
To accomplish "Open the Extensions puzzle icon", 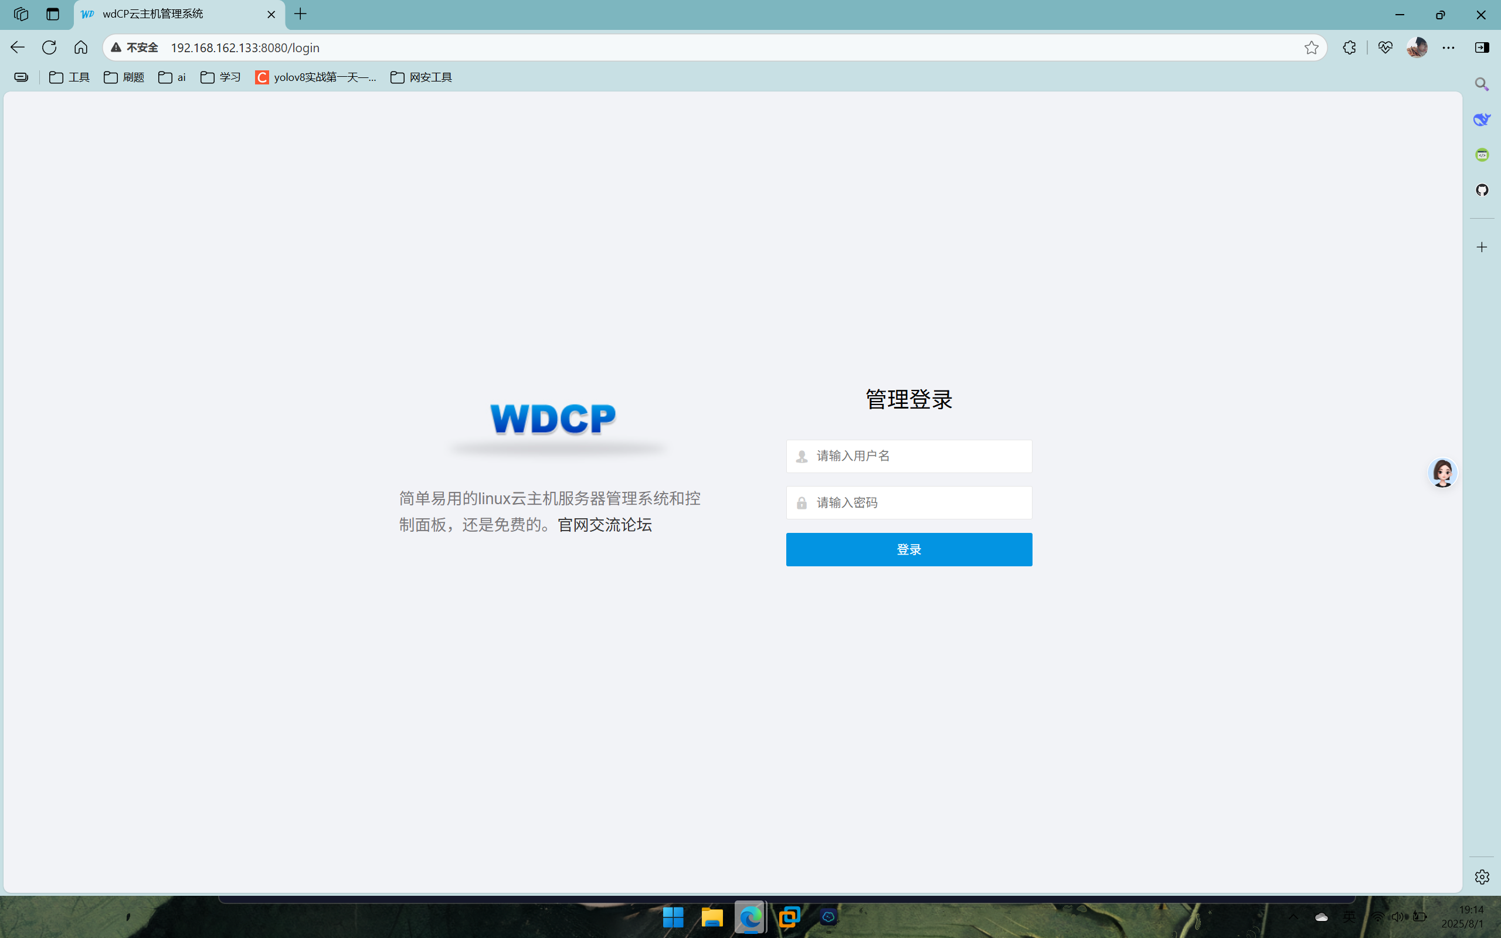I will pyautogui.click(x=1349, y=47).
